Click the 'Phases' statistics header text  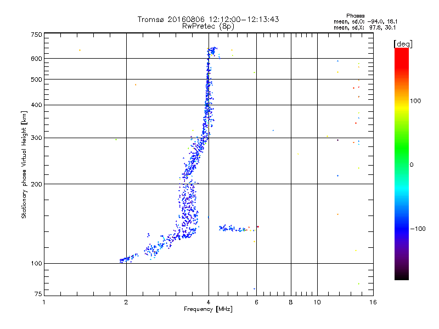pos(355,16)
